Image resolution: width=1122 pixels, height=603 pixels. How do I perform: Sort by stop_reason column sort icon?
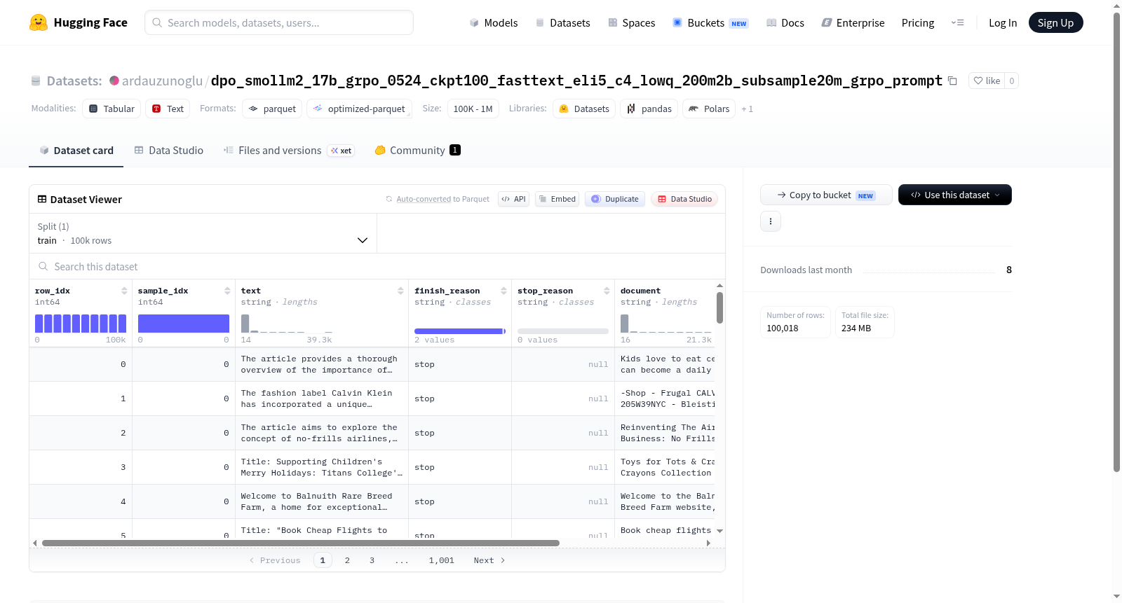tap(607, 291)
